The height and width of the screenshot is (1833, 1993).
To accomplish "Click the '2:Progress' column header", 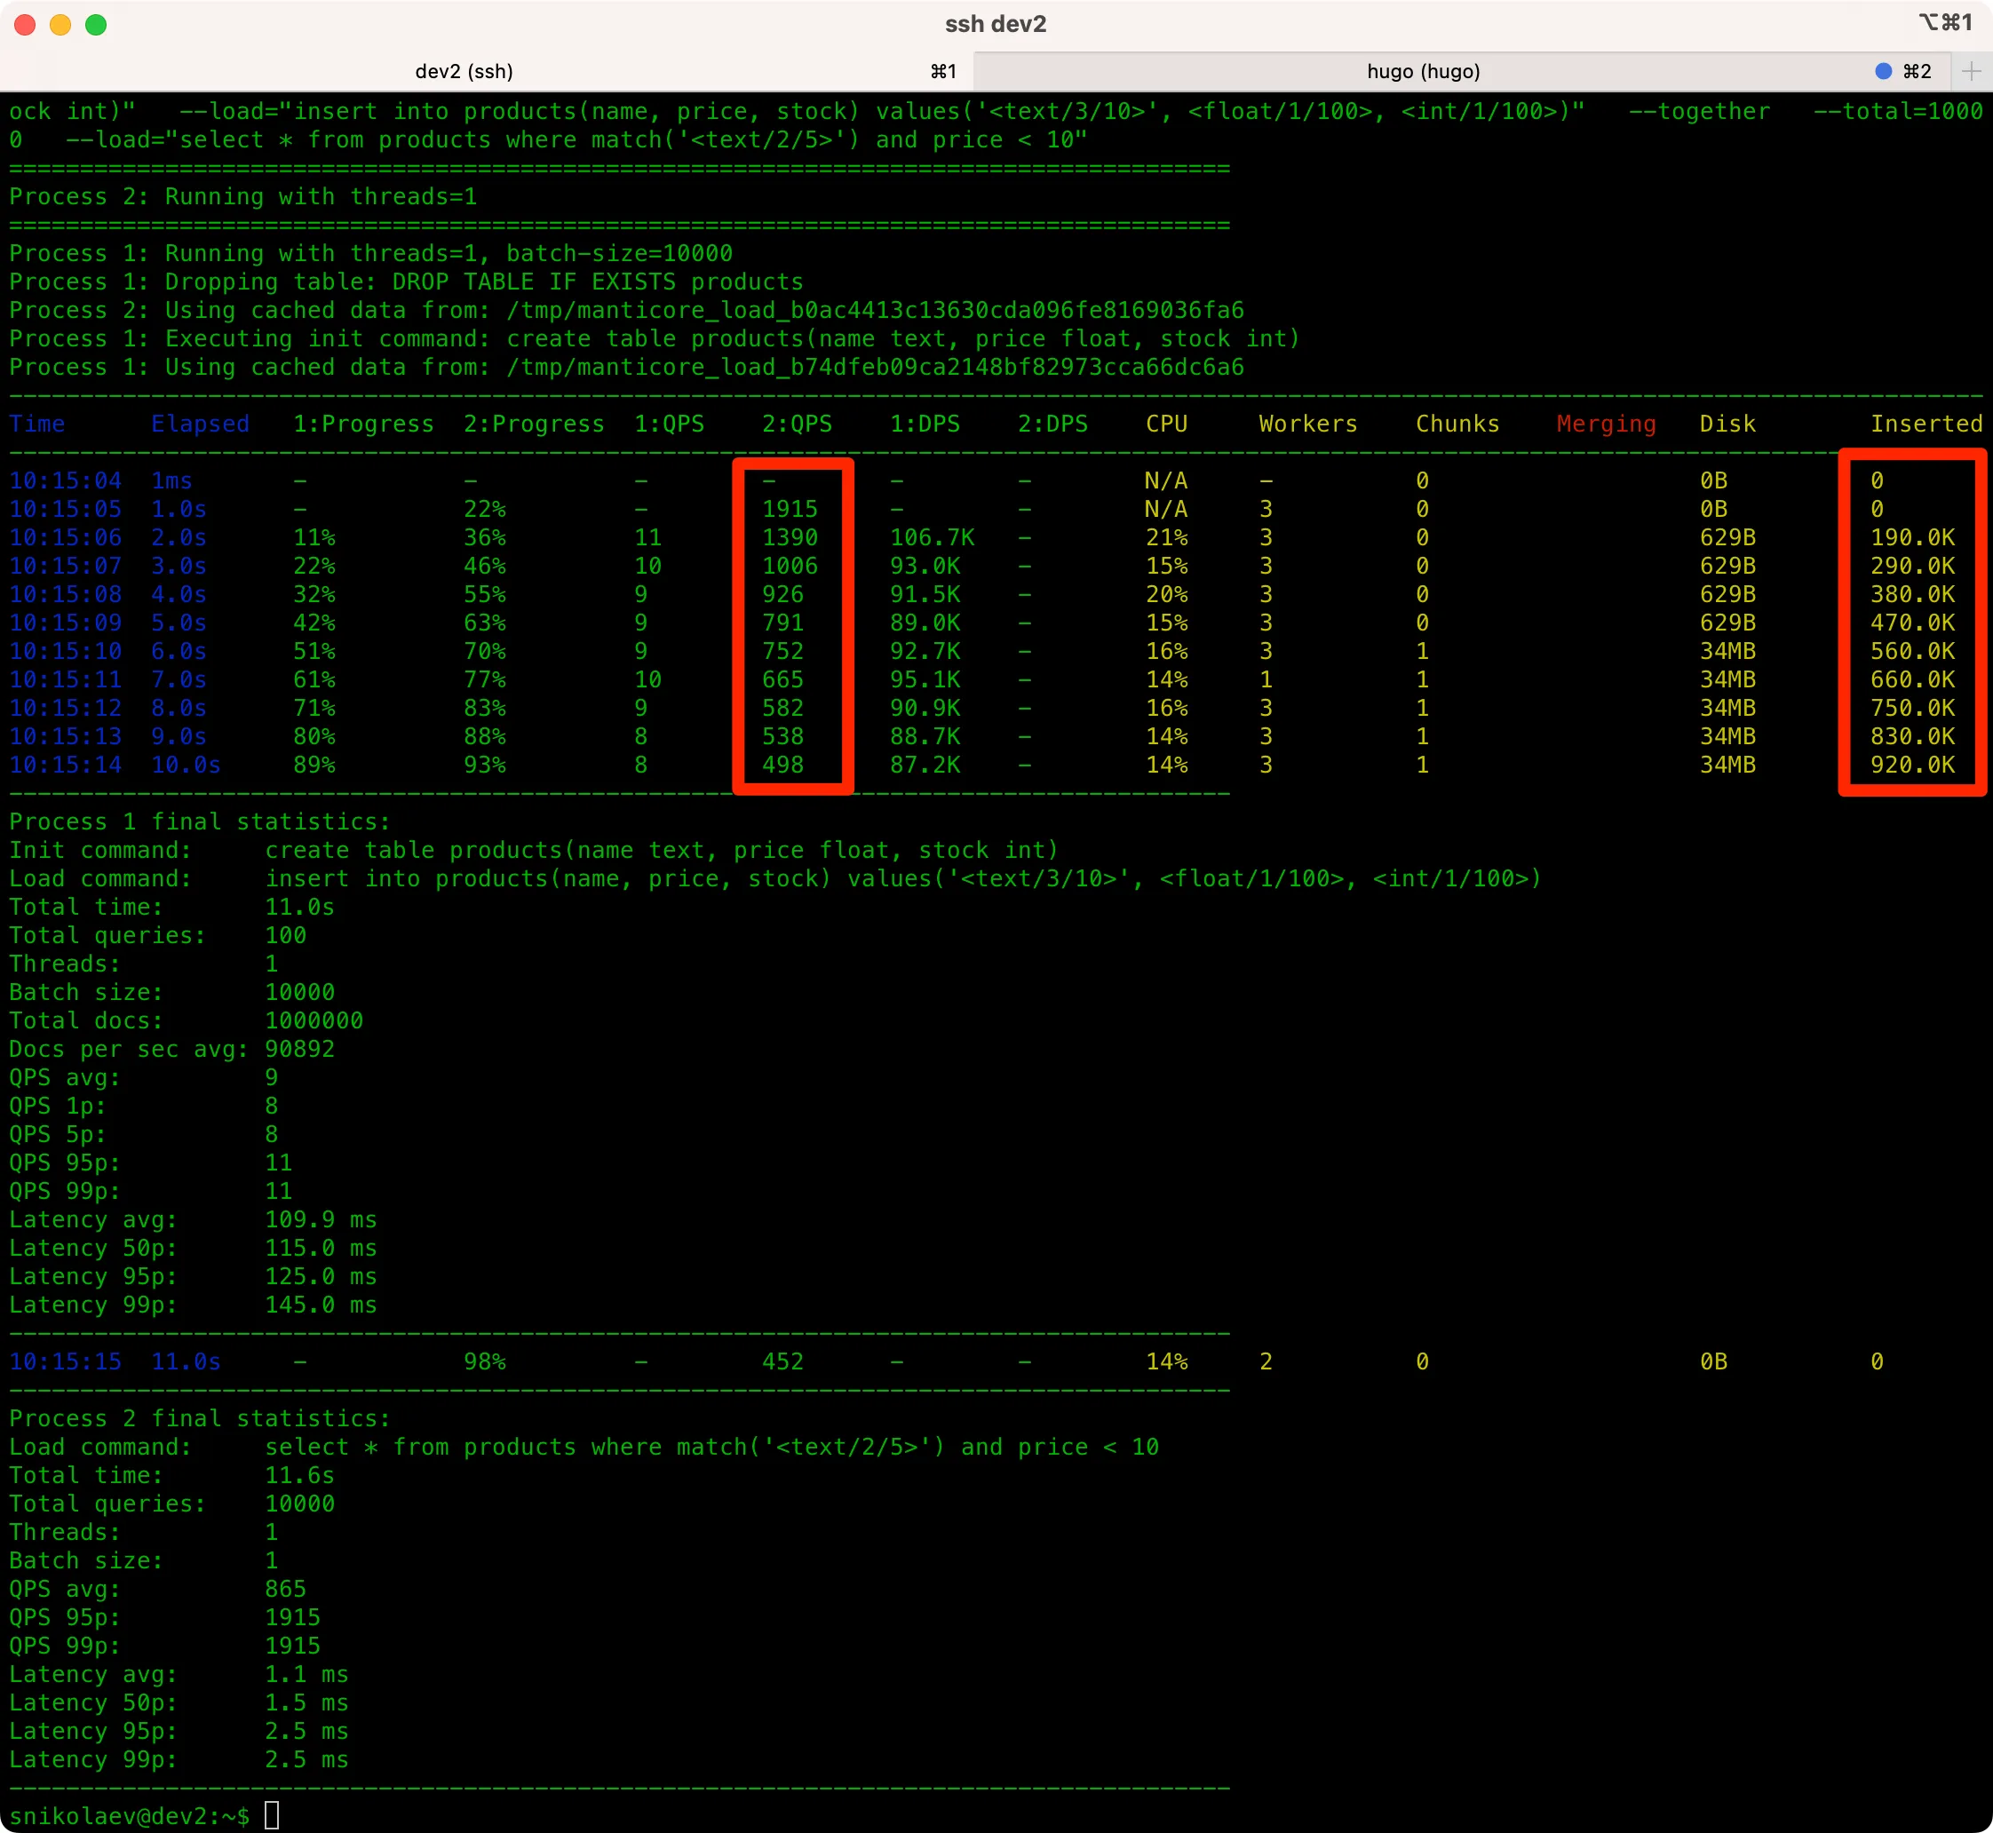I will tap(534, 424).
